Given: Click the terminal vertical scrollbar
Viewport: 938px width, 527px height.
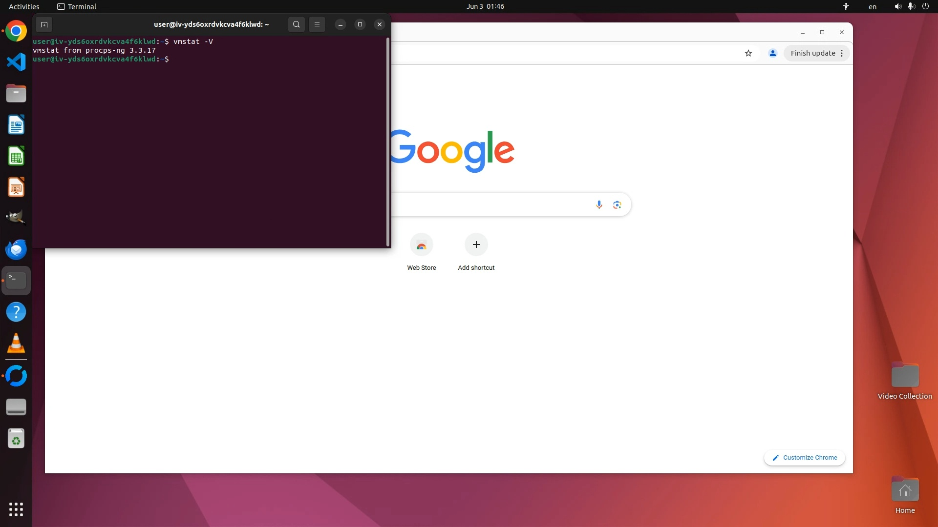Looking at the screenshot, I should [388, 142].
